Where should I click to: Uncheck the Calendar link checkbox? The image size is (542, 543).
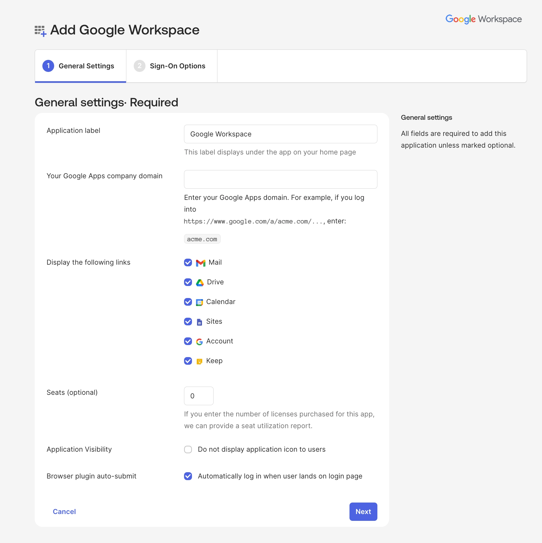pos(188,302)
